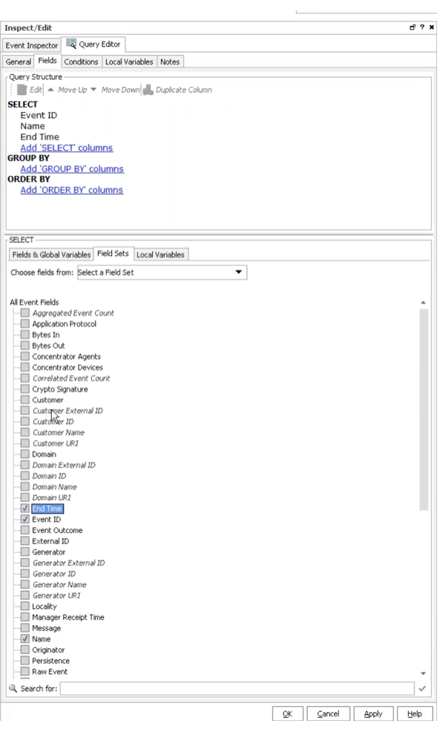Select the Persistence field row
This screenshot has width=443, height=732.
50,661
